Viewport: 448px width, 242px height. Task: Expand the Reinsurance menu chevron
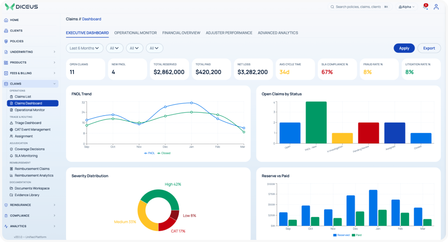tap(54, 205)
